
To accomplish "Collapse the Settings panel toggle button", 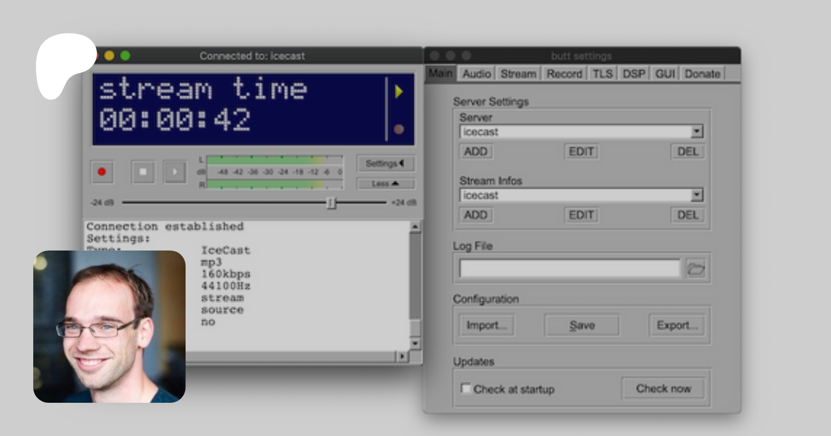I will (x=385, y=163).
